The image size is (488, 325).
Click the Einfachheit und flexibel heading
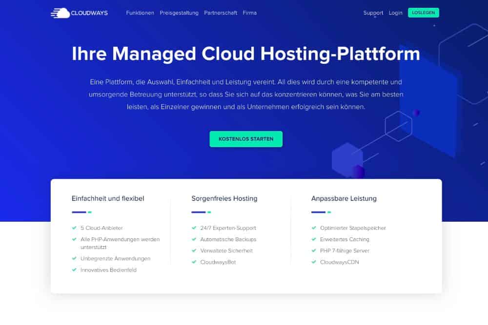click(x=108, y=198)
